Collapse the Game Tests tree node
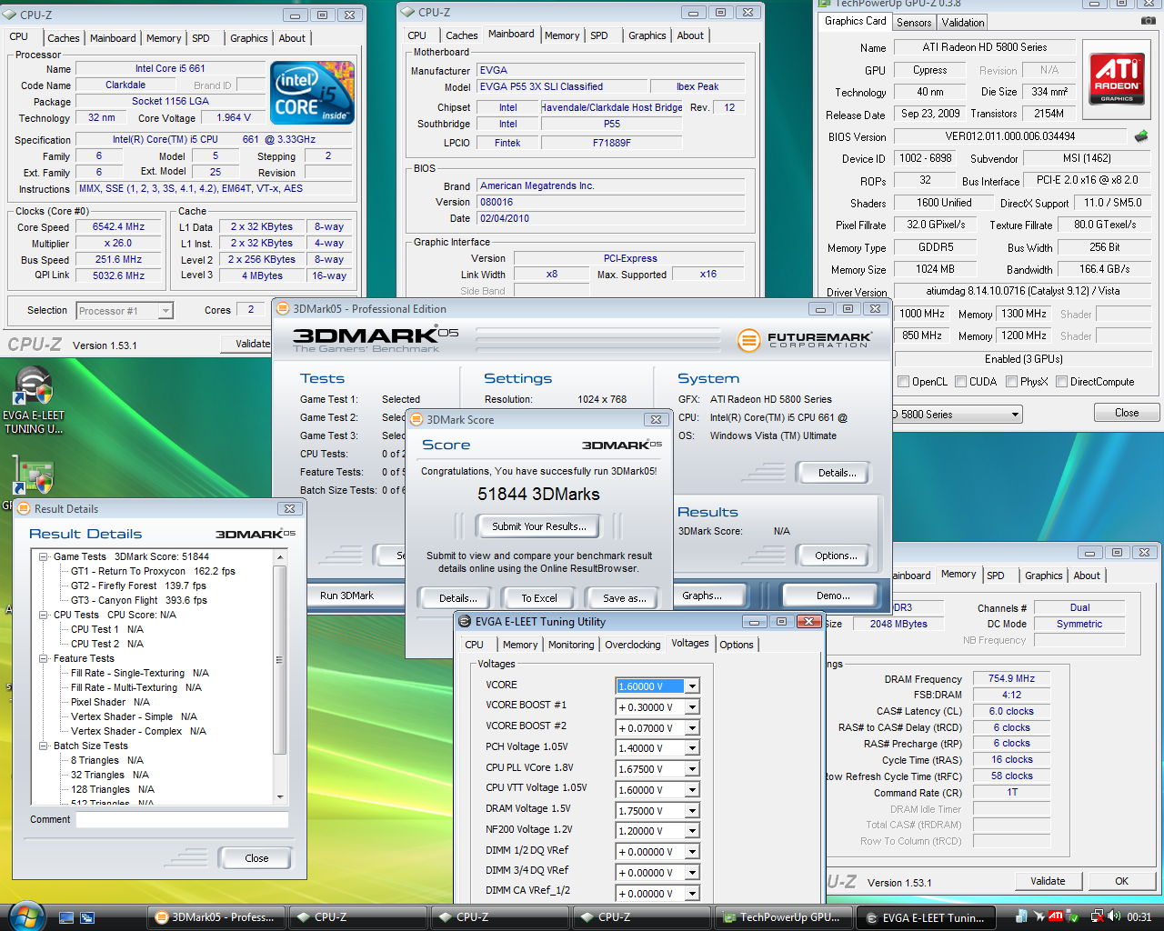Image resolution: width=1164 pixels, height=931 pixels. pyautogui.click(x=44, y=556)
